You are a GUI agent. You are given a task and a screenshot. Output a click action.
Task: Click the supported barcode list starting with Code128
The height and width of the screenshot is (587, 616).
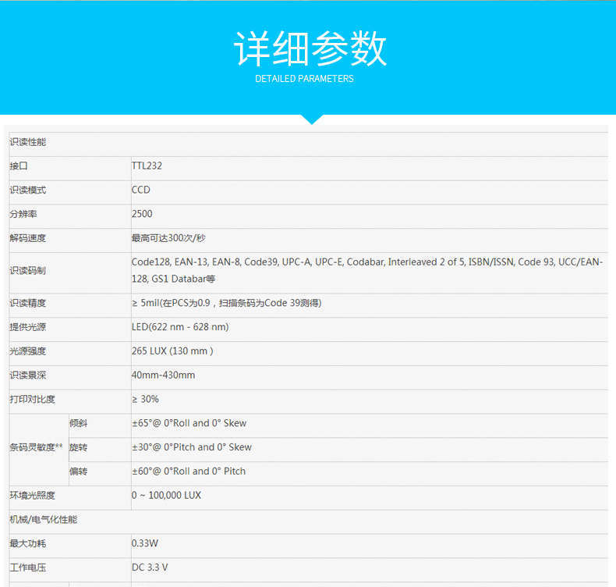366,270
